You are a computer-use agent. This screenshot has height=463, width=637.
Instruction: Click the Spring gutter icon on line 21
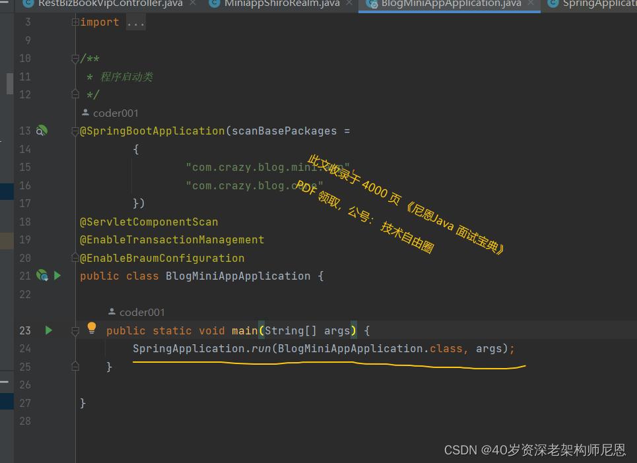click(x=42, y=276)
